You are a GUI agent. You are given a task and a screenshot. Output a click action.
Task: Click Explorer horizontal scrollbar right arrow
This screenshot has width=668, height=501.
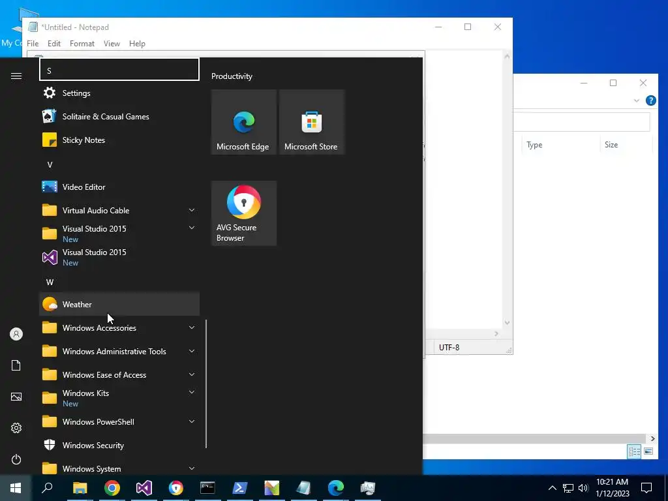(x=652, y=439)
